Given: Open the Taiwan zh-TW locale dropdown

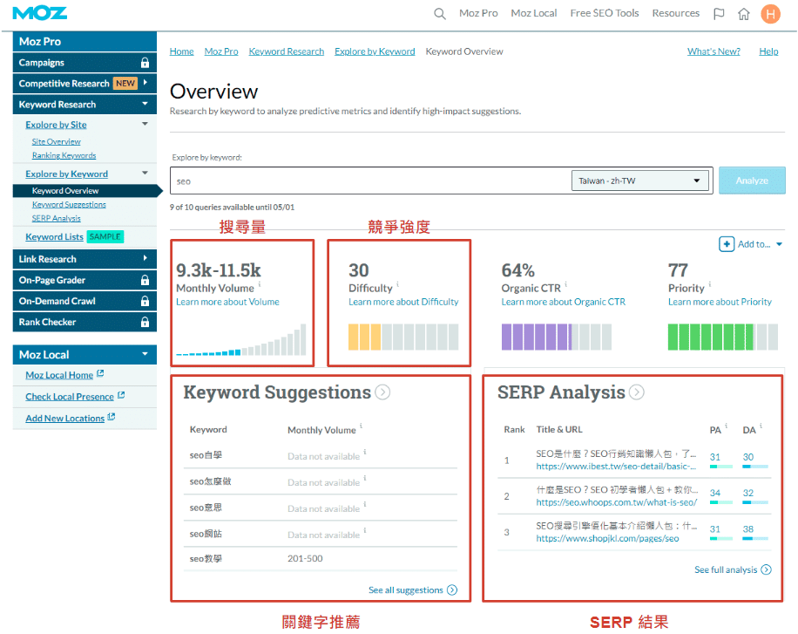Looking at the screenshot, I should click(x=640, y=181).
